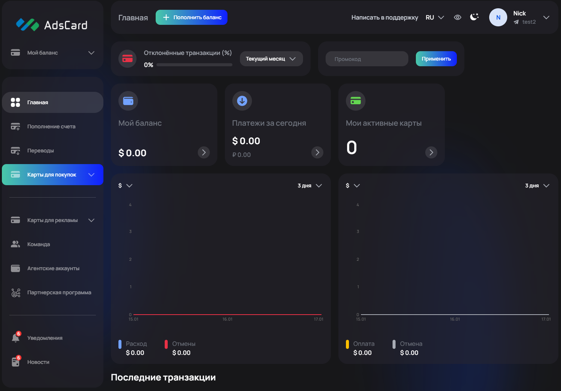Expand the Карты для покупок chevron
Image resolution: width=561 pixels, height=391 pixels.
coord(91,175)
